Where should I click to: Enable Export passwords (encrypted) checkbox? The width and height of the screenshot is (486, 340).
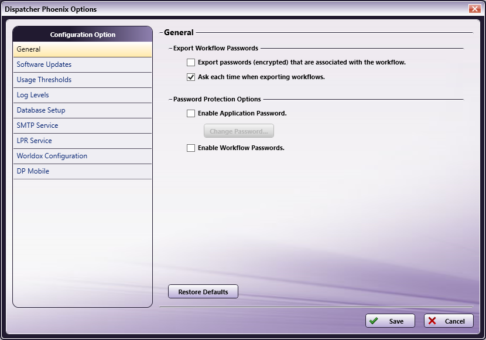pyautogui.click(x=191, y=62)
